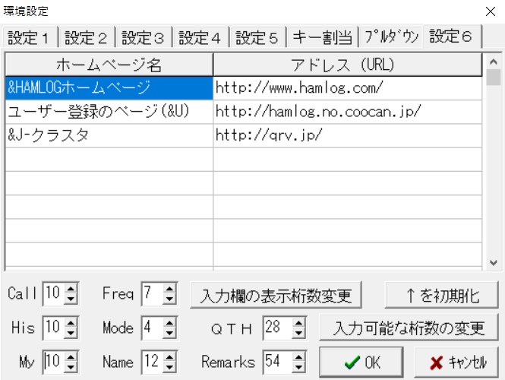Increase the QTH spinner value
The image size is (505, 380).
click(x=299, y=325)
